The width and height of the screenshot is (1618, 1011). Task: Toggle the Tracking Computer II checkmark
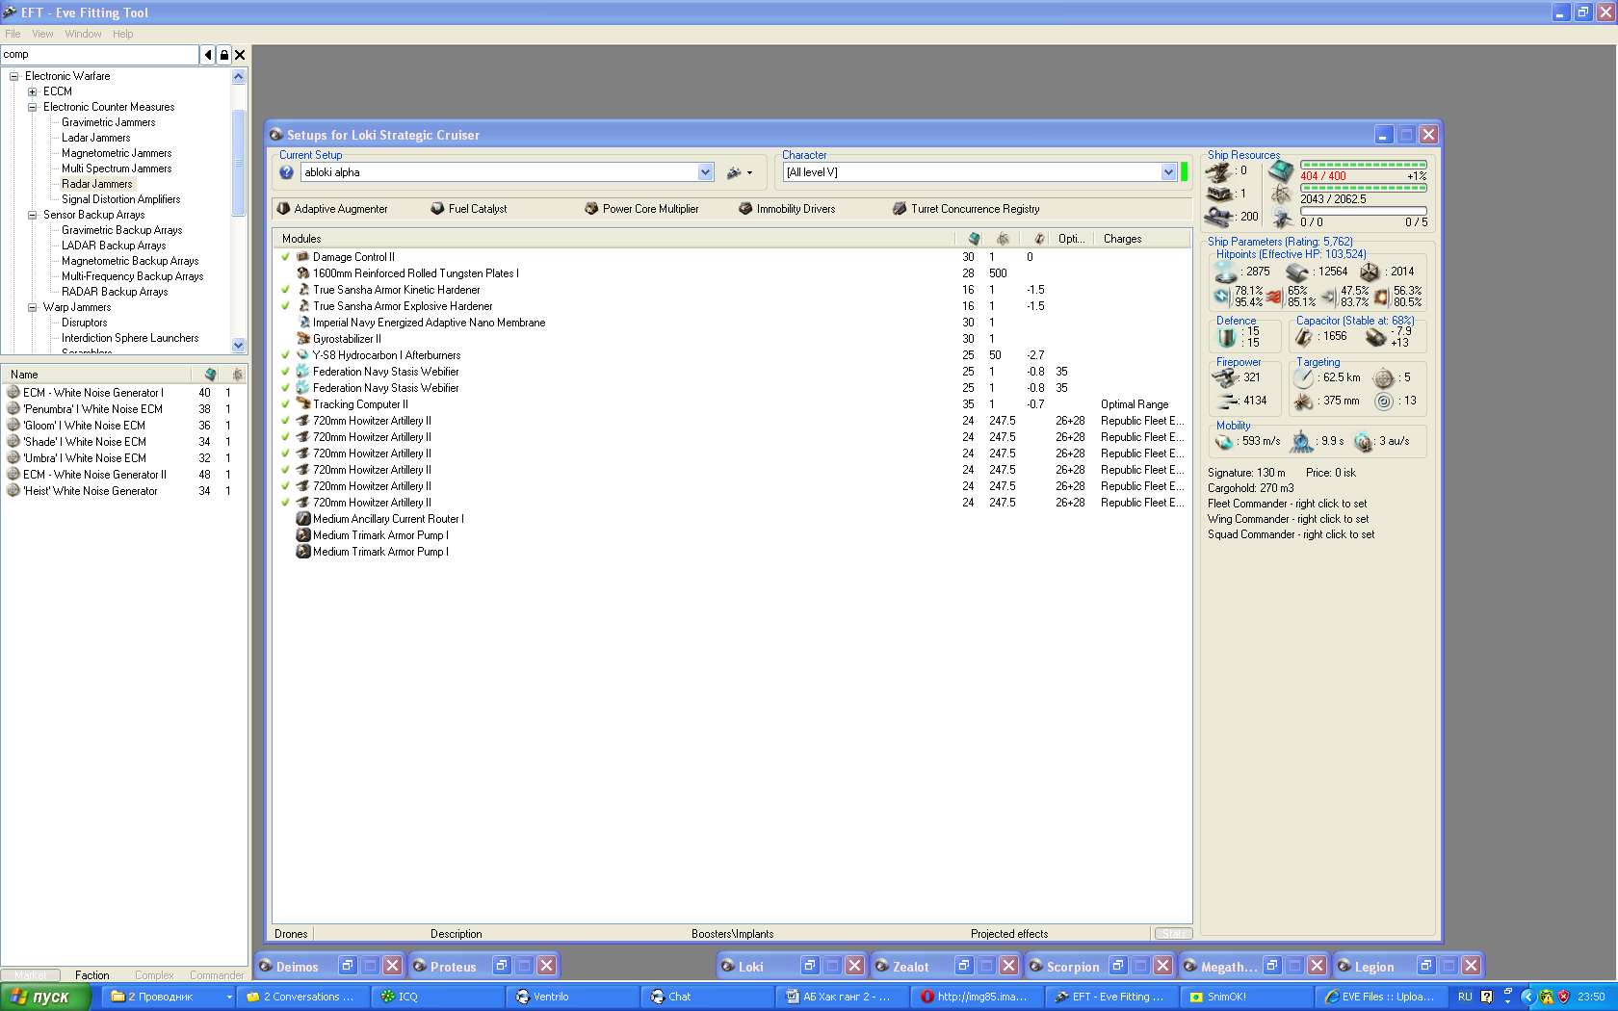285,404
